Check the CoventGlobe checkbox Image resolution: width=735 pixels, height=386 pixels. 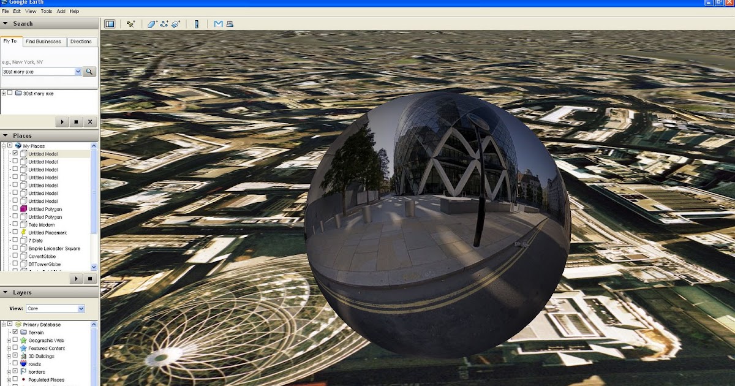(15, 256)
